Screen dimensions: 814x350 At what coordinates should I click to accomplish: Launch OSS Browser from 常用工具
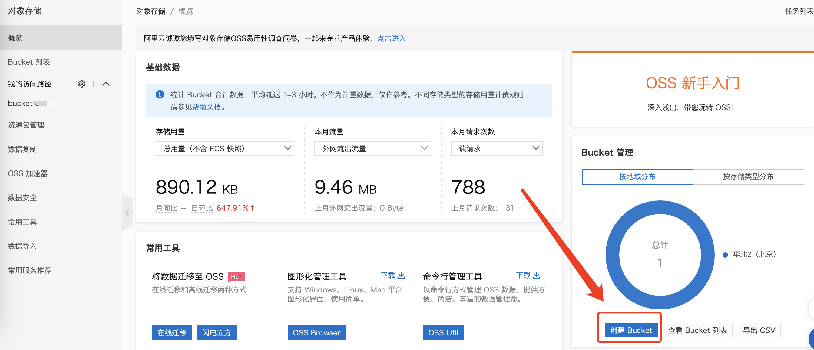[316, 332]
